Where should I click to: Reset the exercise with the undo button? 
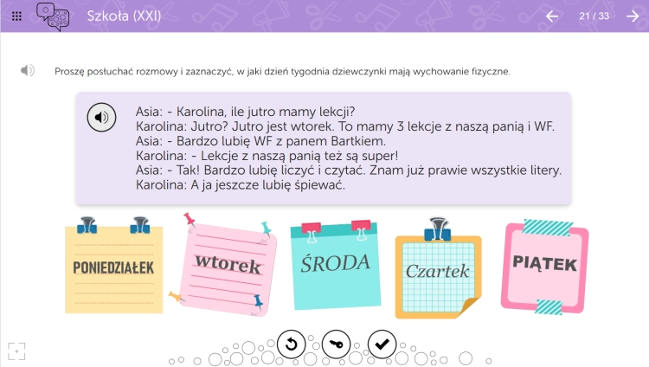point(292,344)
